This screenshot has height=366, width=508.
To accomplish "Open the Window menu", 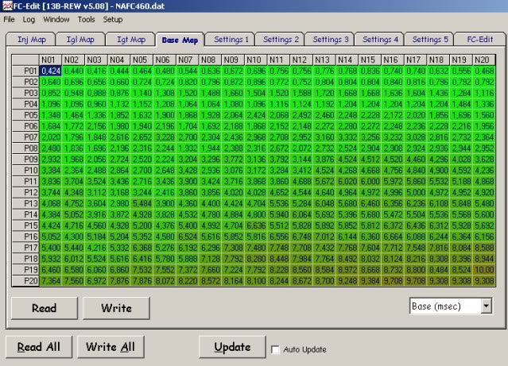I will pyautogui.click(x=56, y=19).
